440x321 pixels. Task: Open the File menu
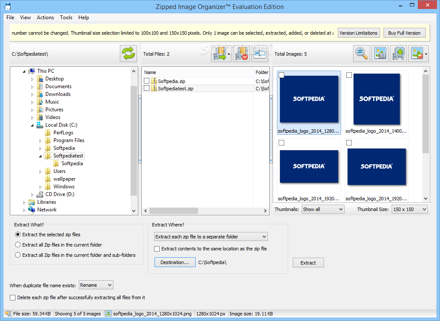coord(10,18)
